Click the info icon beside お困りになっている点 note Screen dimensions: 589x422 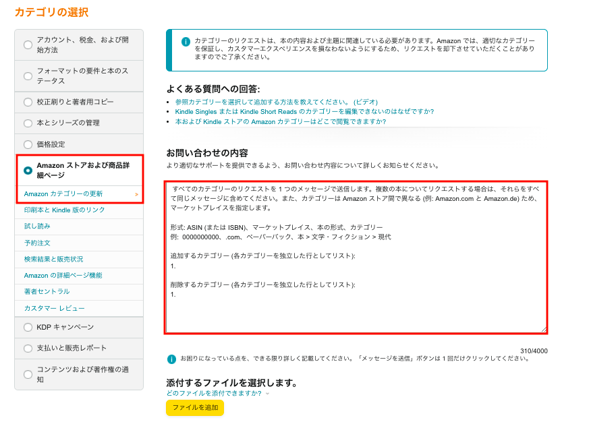(x=171, y=359)
